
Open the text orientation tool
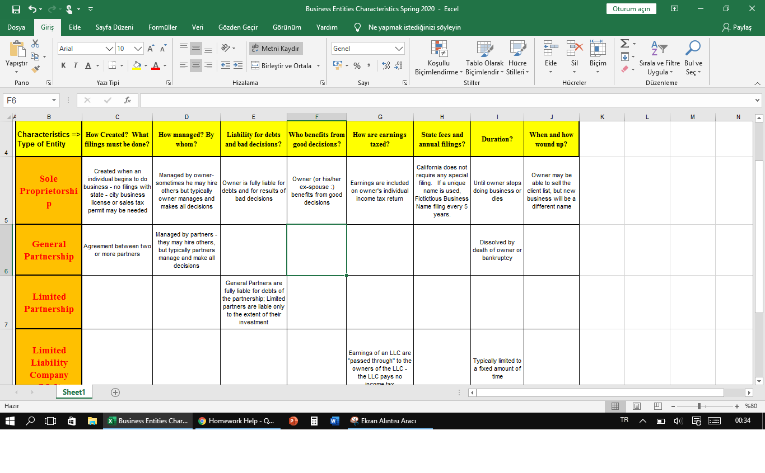227,48
